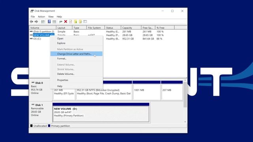Sort by the Status column header
Screen dimensions: 253x142
point(113,28)
